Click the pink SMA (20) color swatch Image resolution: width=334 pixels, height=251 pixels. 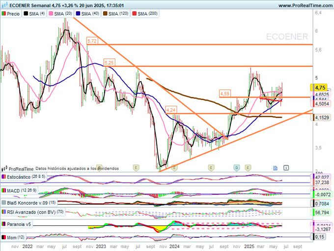(x=51, y=14)
